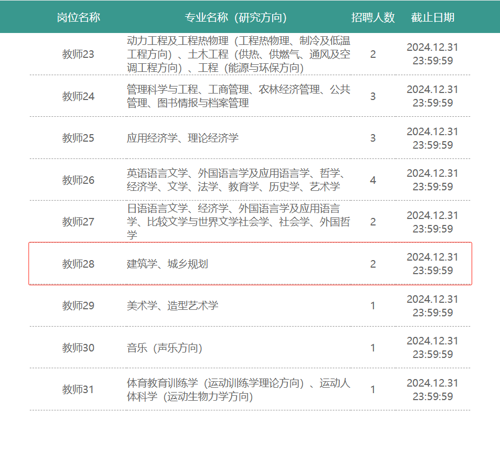Click the 日语语言文学 major description
500x458 pixels.
[x=239, y=222]
